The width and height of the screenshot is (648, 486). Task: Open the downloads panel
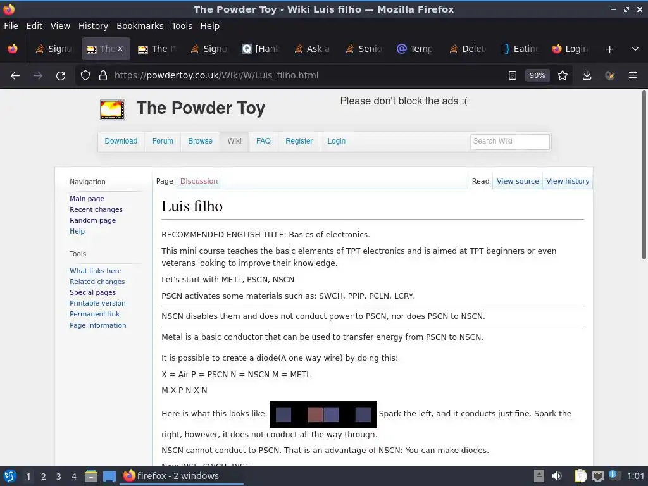click(587, 76)
